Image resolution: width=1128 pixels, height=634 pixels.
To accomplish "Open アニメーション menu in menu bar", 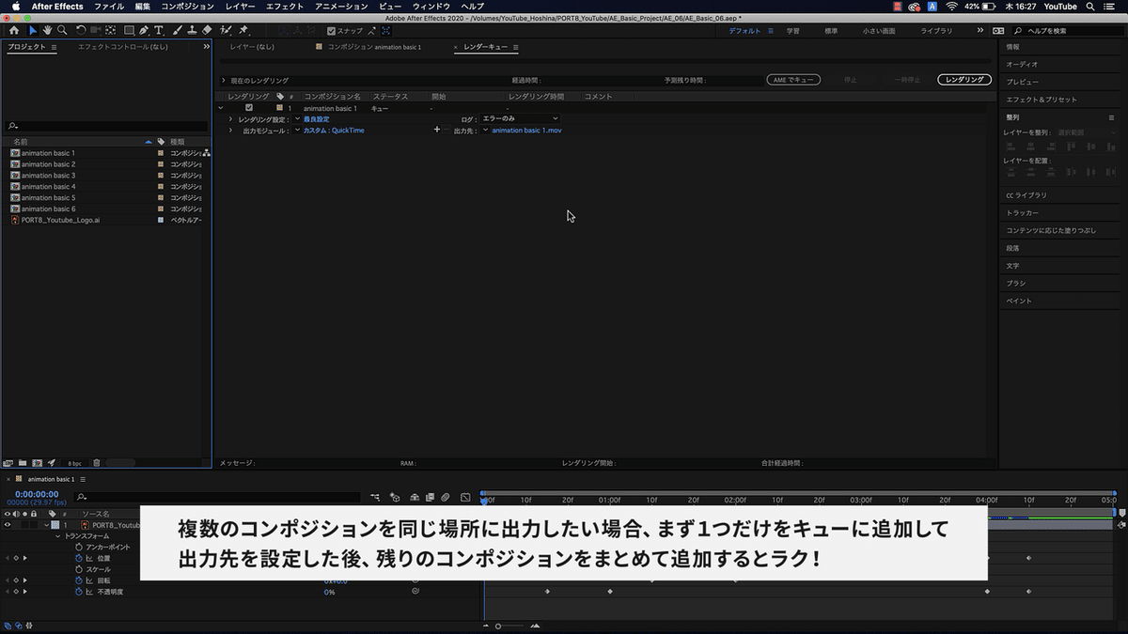I will [341, 7].
